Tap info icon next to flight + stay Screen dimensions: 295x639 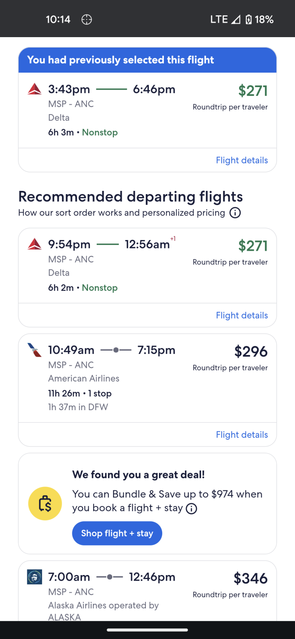coord(192,508)
